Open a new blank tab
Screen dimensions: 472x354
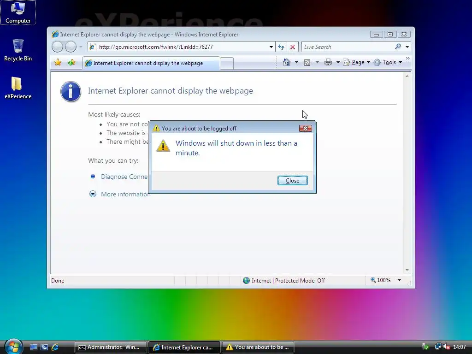227,64
